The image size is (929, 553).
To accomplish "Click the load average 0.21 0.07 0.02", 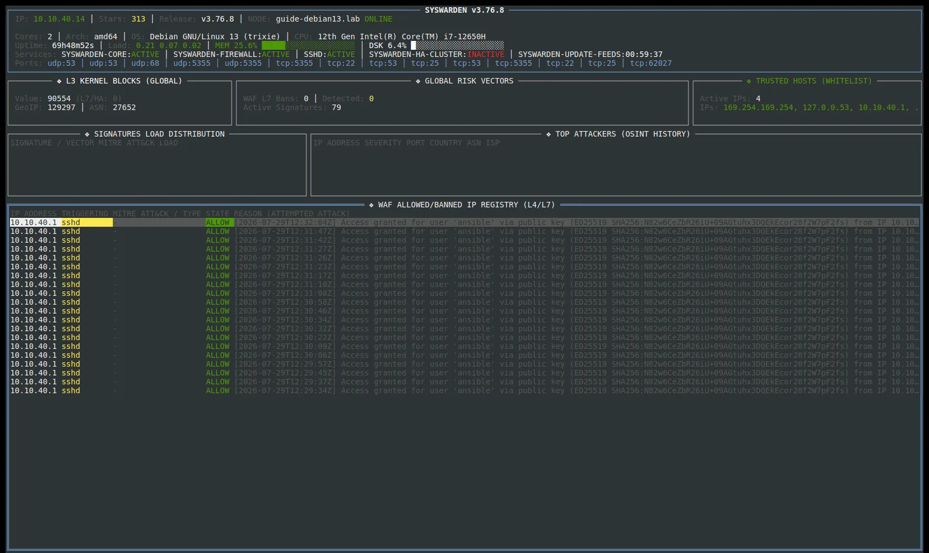I will [169, 45].
